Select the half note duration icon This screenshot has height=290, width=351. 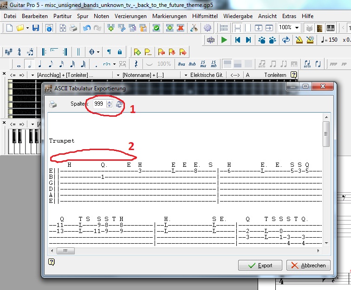pyautogui.click(x=29, y=64)
